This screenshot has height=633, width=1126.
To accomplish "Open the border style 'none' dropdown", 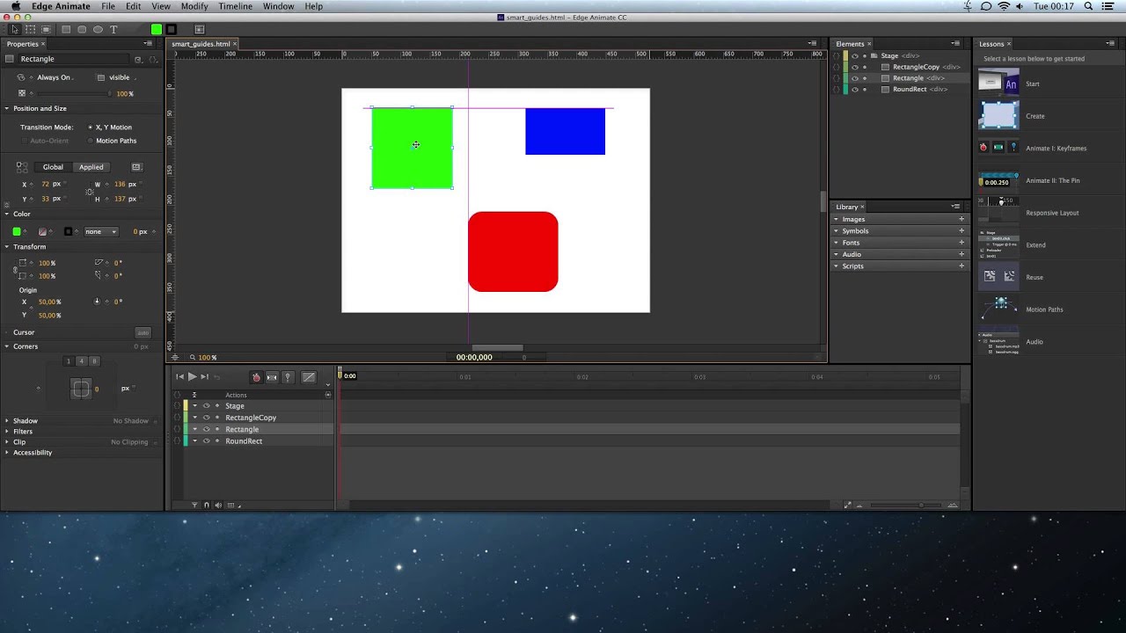I will [x=100, y=232].
